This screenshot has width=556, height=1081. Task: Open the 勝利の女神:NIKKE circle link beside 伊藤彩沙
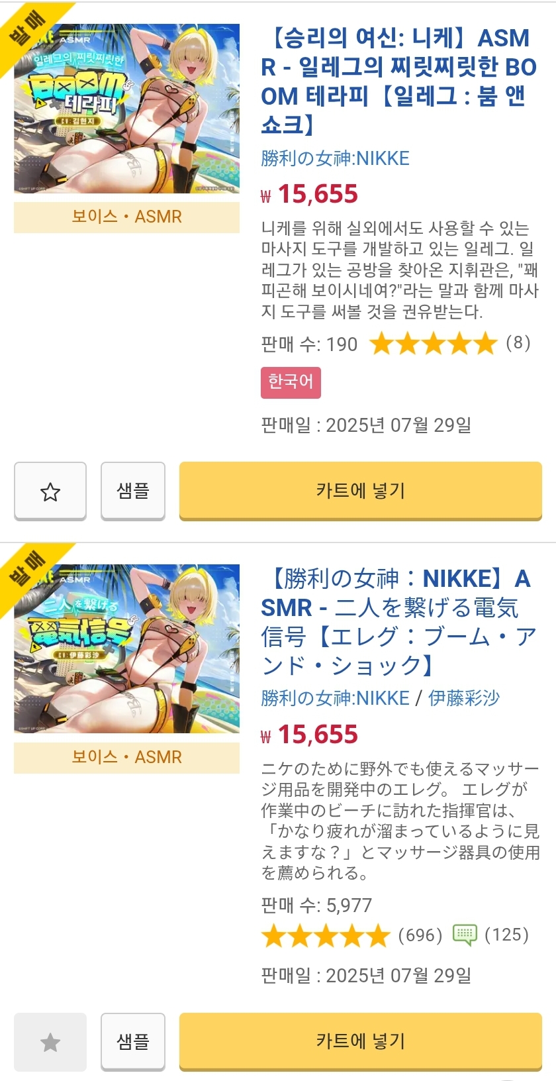tap(335, 698)
